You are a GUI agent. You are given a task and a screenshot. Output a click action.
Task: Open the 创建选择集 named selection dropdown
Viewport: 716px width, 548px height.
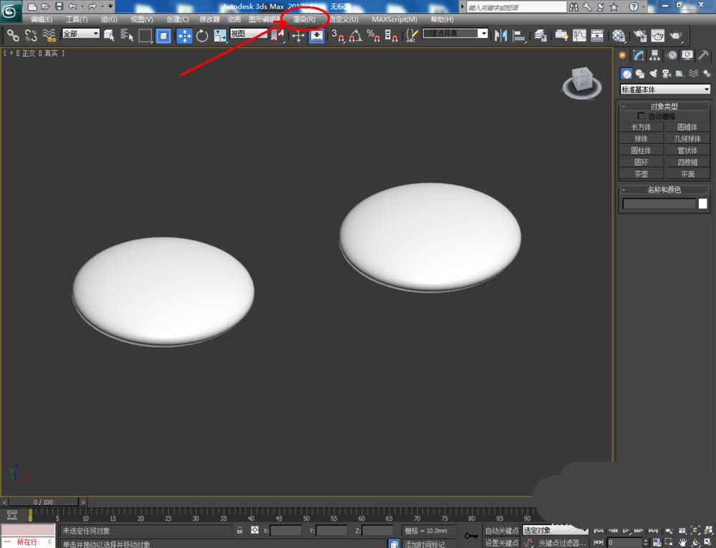pyautogui.click(x=455, y=34)
